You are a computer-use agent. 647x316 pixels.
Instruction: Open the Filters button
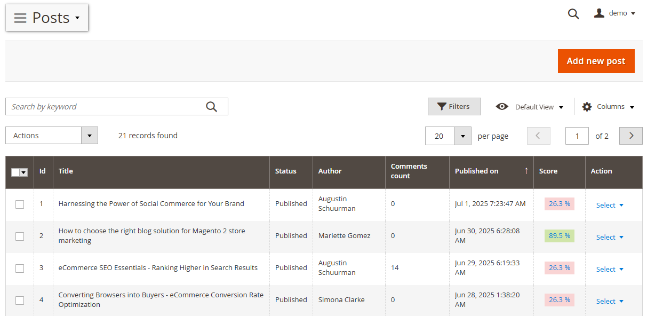pyautogui.click(x=454, y=107)
